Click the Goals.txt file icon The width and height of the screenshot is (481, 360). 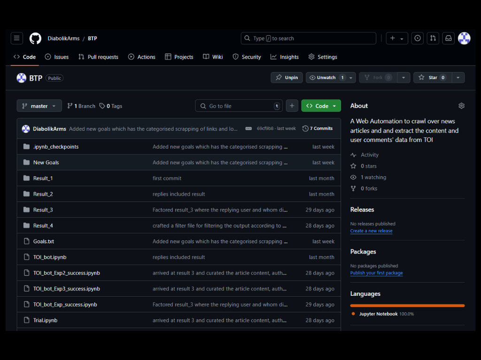27,241
